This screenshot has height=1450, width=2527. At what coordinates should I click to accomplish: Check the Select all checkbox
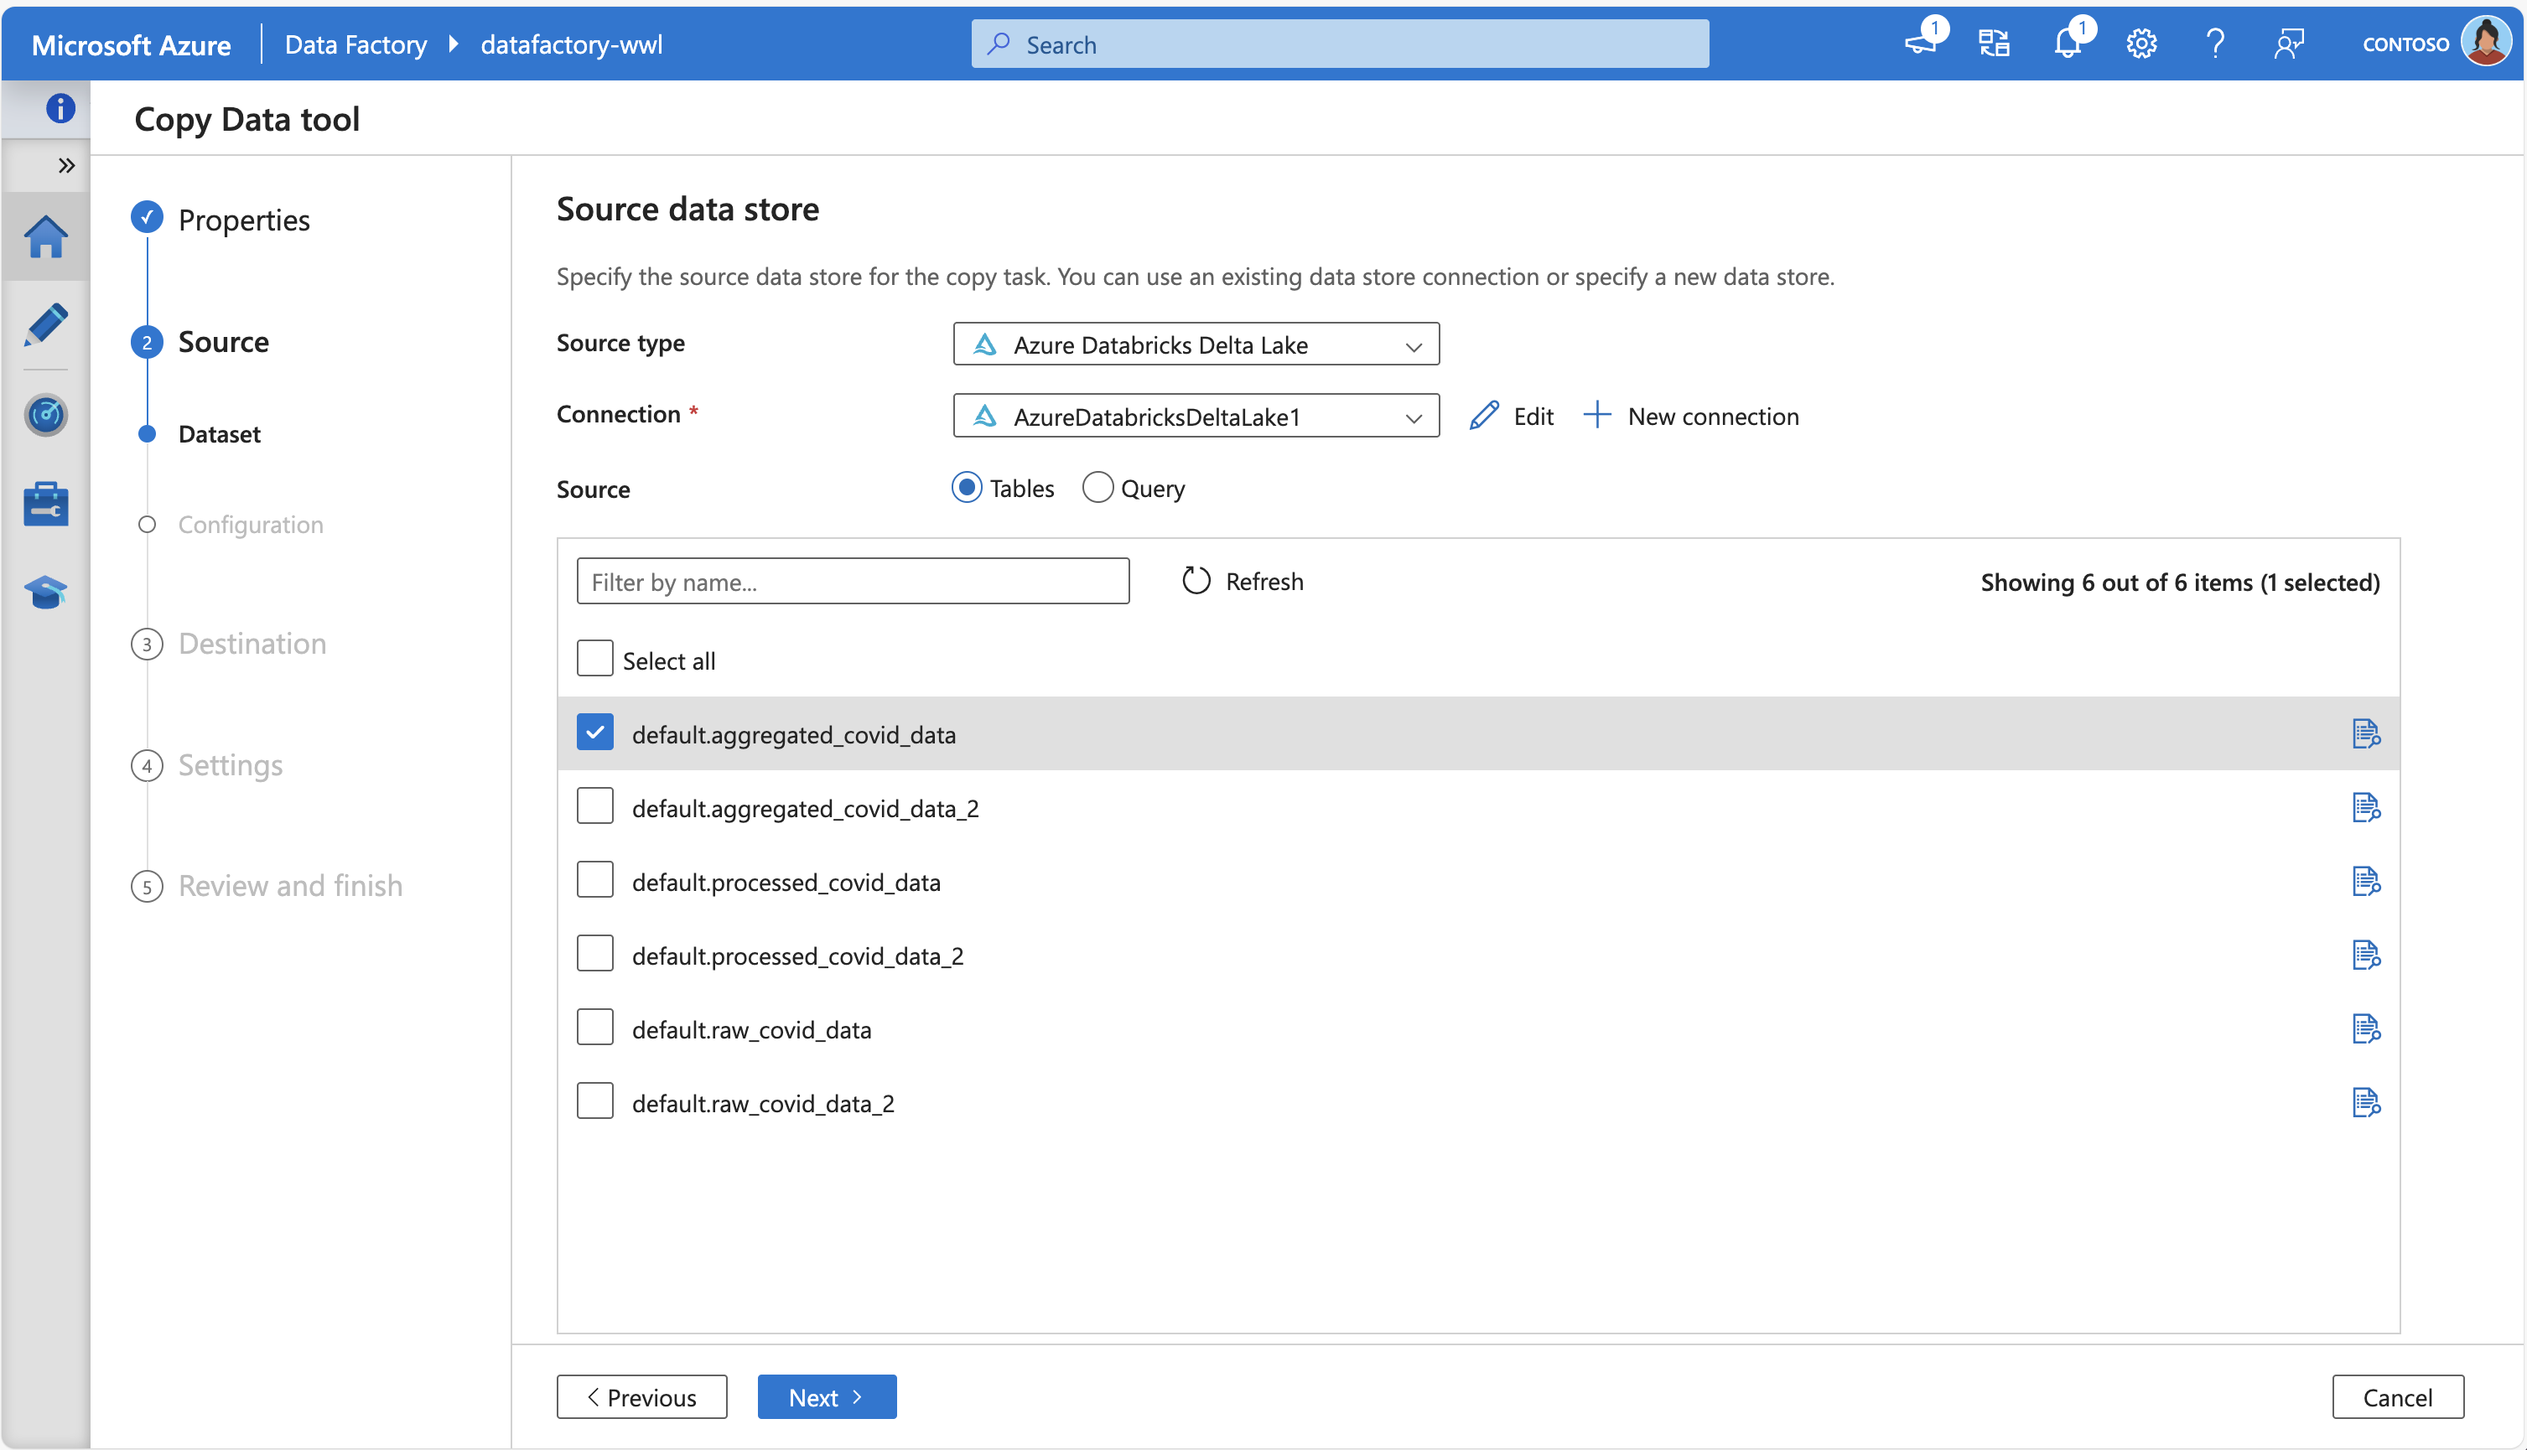point(594,657)
